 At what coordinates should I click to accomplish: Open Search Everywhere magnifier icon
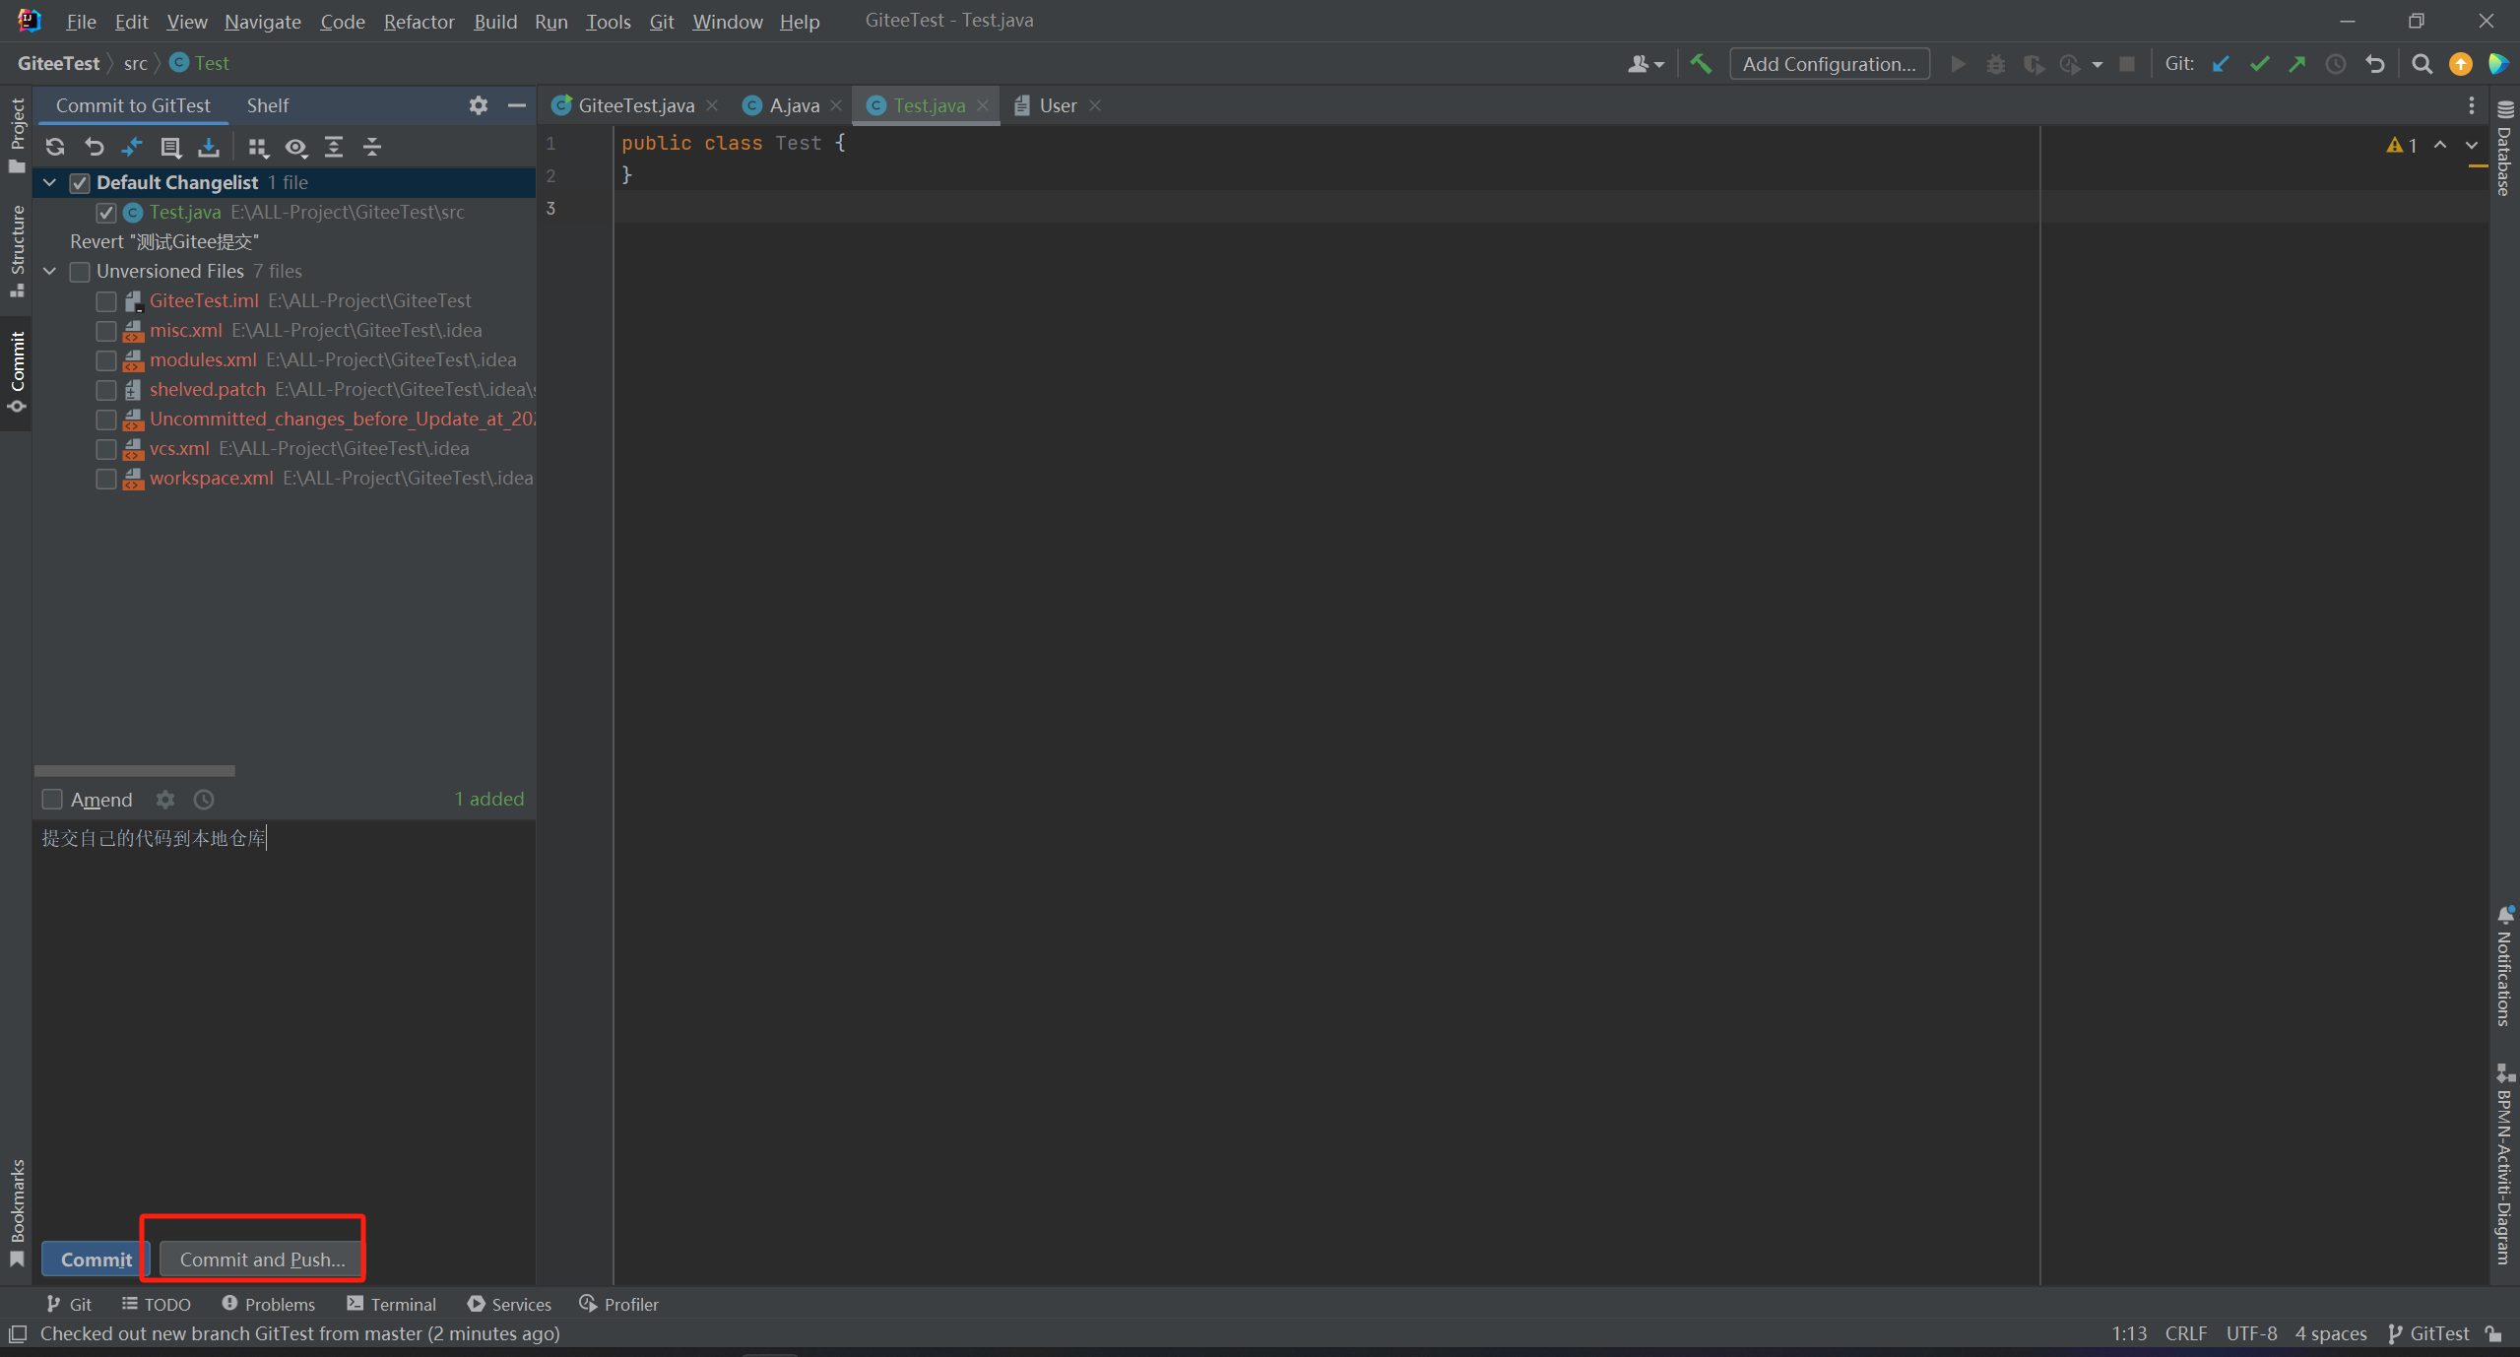point(2423,64)
